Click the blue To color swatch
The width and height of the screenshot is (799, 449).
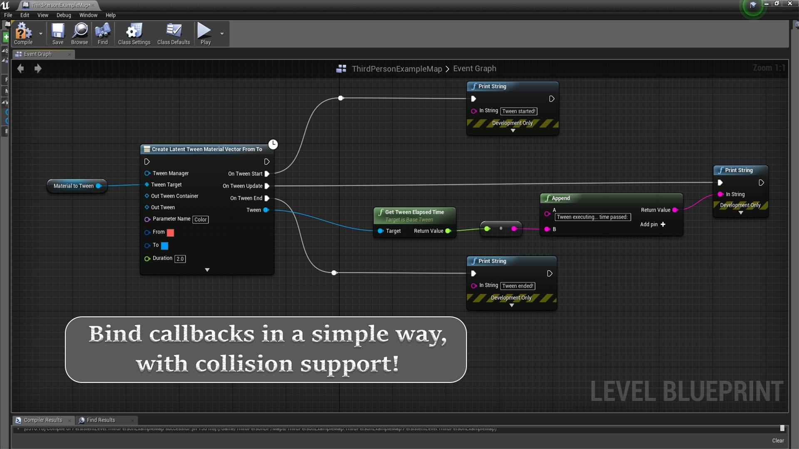(165, 246)
